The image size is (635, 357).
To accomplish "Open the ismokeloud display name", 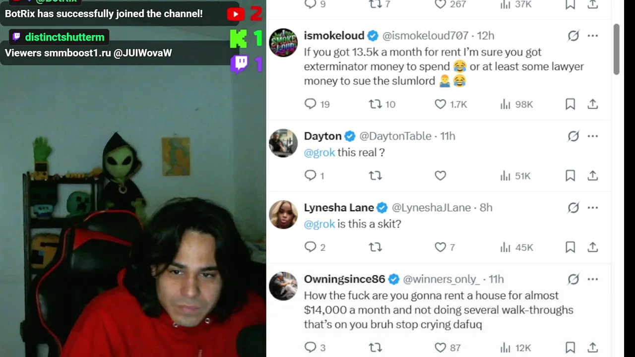I will [334, 36].
